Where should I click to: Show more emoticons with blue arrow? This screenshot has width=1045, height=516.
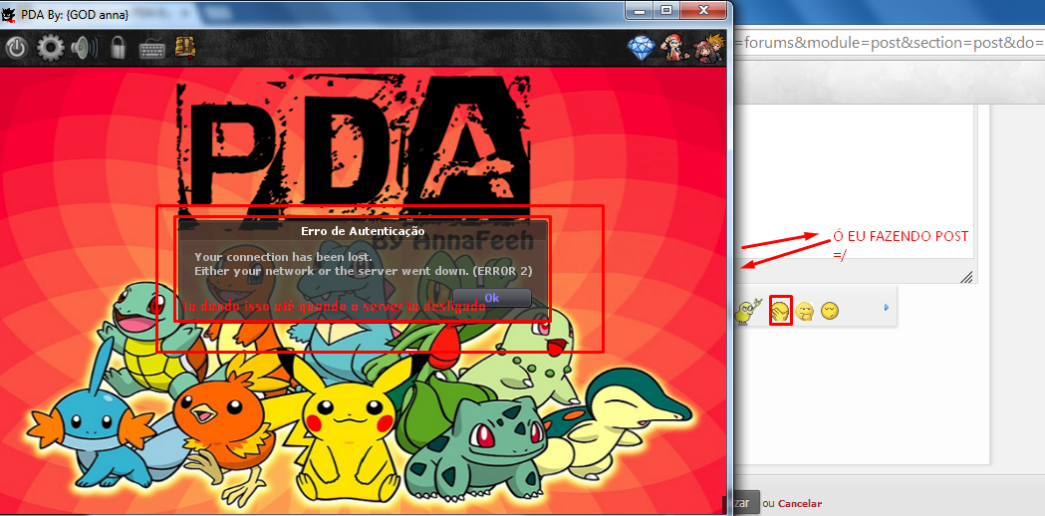pos(887,308)
